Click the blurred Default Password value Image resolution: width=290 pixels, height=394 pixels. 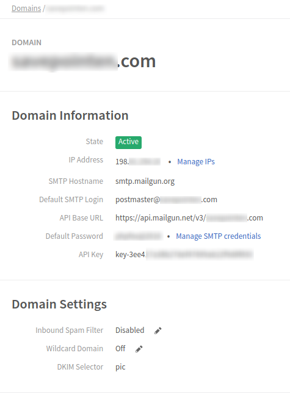pos(139,236)
